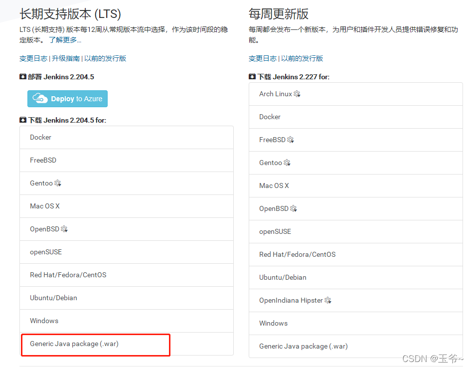Click the gear icon beside LTS Gentoo
The width and height of the screenshot is (471, 368).
pyautogui.click(x=58, y=183)
